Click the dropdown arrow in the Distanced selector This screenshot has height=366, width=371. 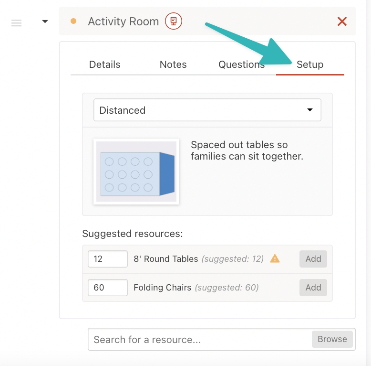point(309,110)
